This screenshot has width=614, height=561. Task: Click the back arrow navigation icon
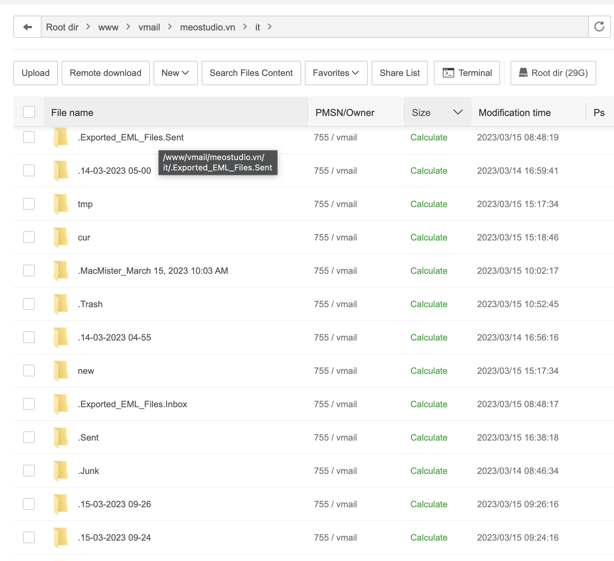27,27
